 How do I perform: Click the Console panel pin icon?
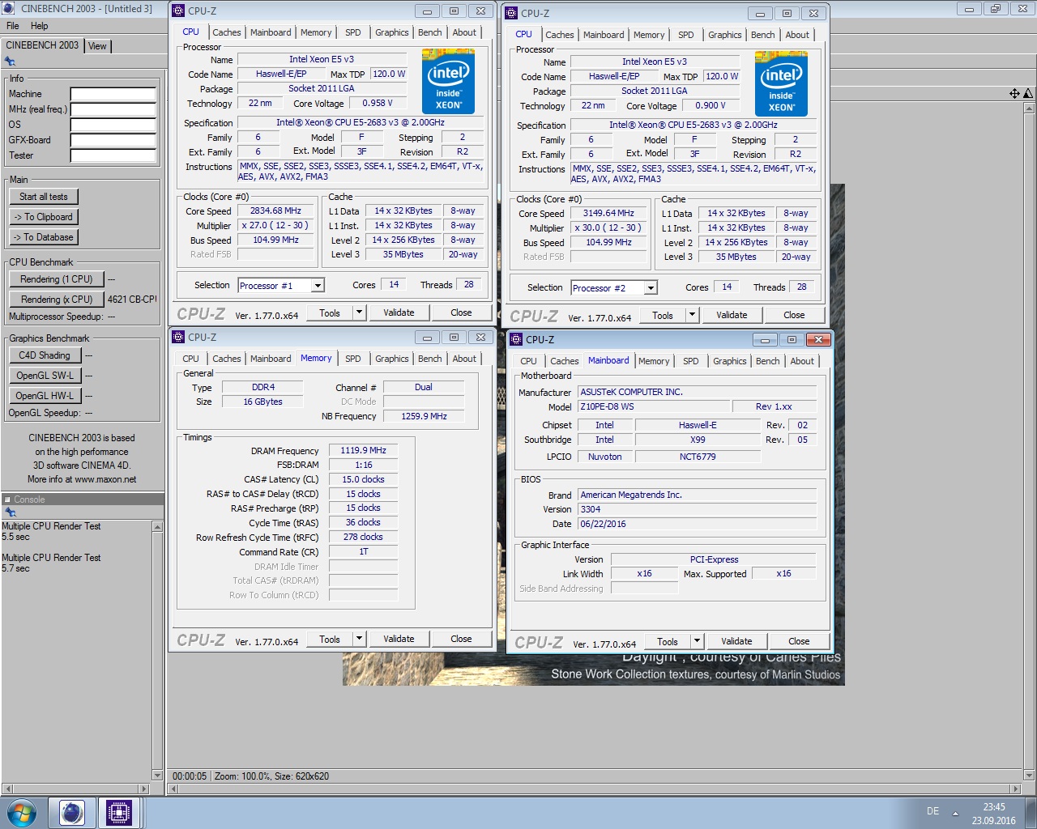[10, 512]
